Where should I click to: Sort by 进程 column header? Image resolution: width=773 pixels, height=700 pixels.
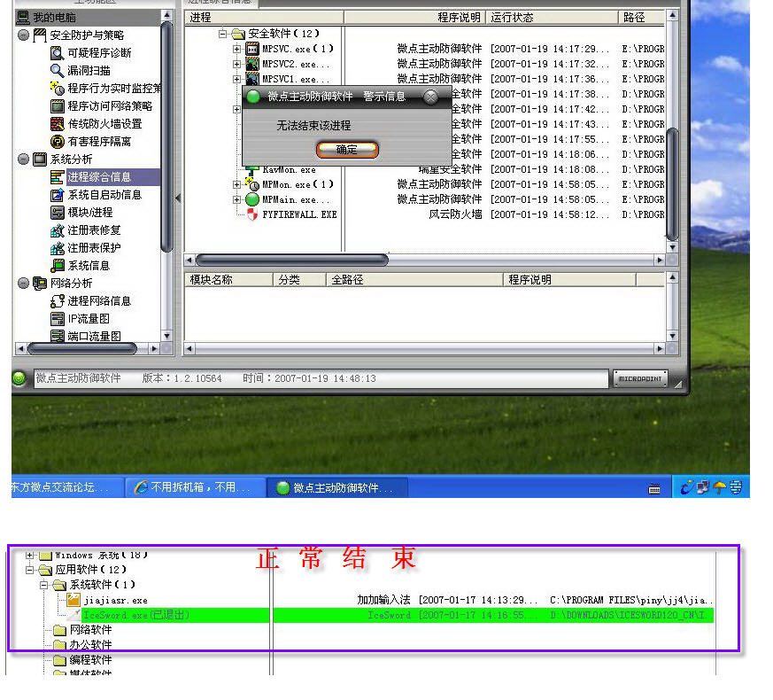(x=264, y=17)
